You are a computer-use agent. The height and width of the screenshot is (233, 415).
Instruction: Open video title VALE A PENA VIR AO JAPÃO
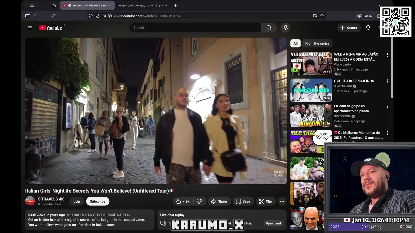(x=356, y=57)
